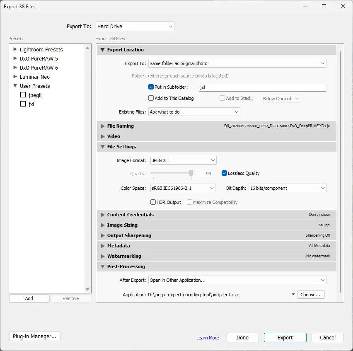
Task: Open Bit Depth 16 bits/component dropdown
Action: point(287,188)
